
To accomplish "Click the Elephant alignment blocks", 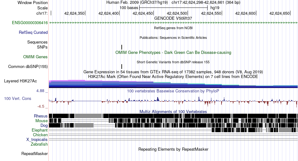I will click(x=255, y=130).
